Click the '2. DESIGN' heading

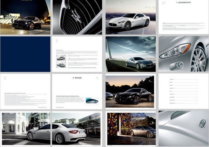(x=77, y=78)
